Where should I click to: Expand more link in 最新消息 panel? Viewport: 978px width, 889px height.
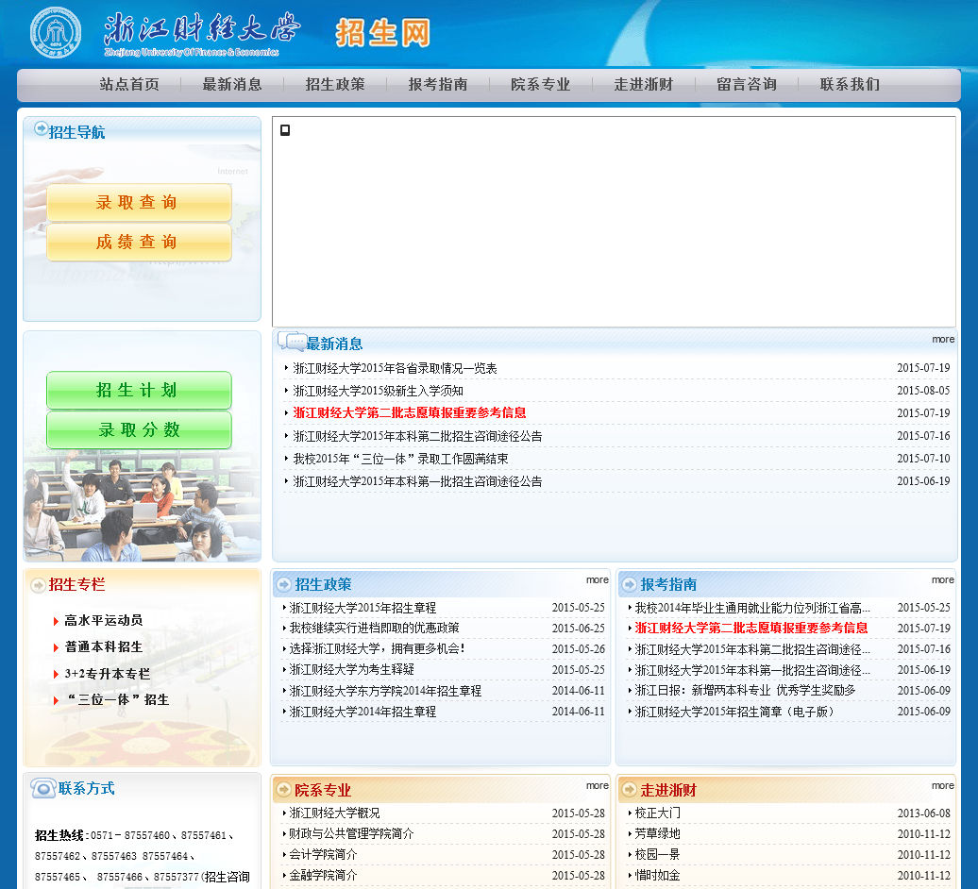[x=942, y=339]
